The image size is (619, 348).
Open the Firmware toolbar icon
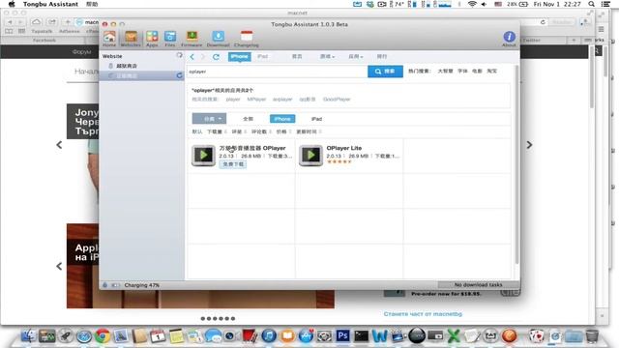click(192, 39)
